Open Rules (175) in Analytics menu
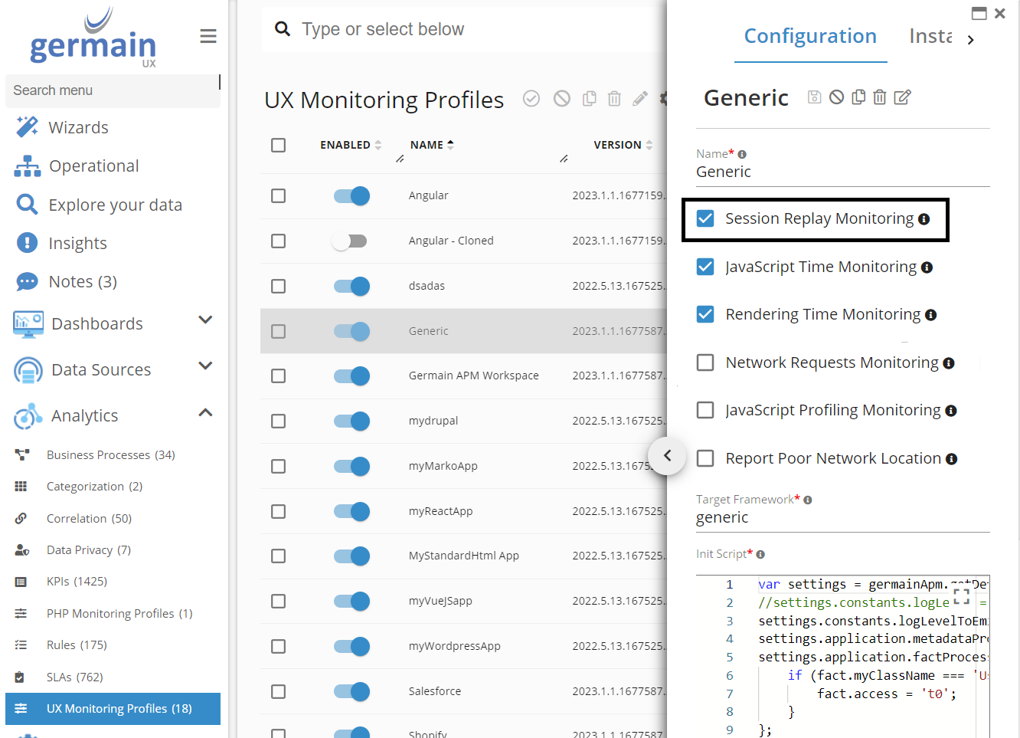 [x=77, y=645]
